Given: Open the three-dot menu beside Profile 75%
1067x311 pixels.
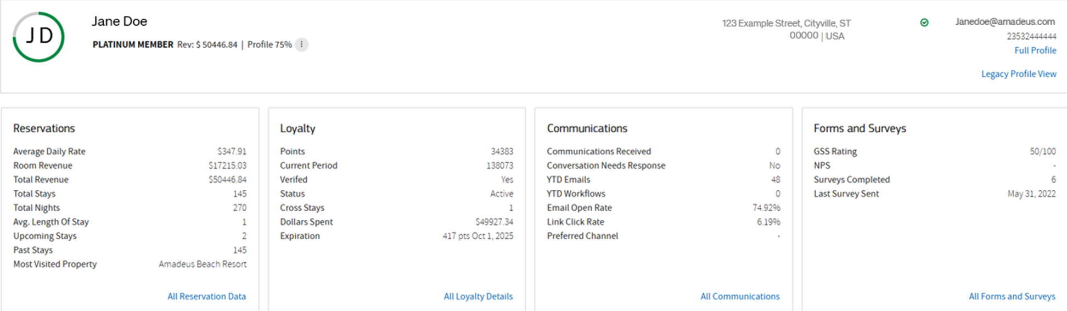Looking at the screenshot, I should (301, 44).
